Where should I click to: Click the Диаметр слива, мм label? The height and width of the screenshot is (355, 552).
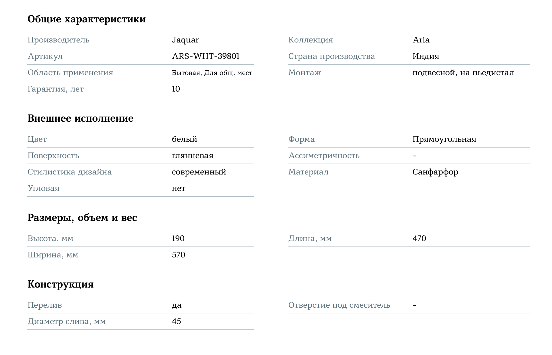[67, 321]
